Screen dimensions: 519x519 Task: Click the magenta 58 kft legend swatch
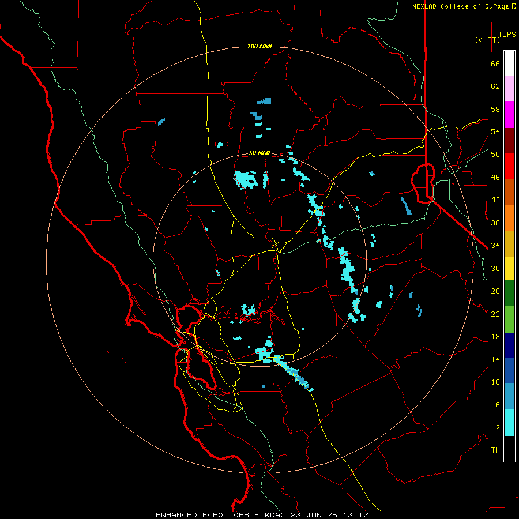[509, 115]
